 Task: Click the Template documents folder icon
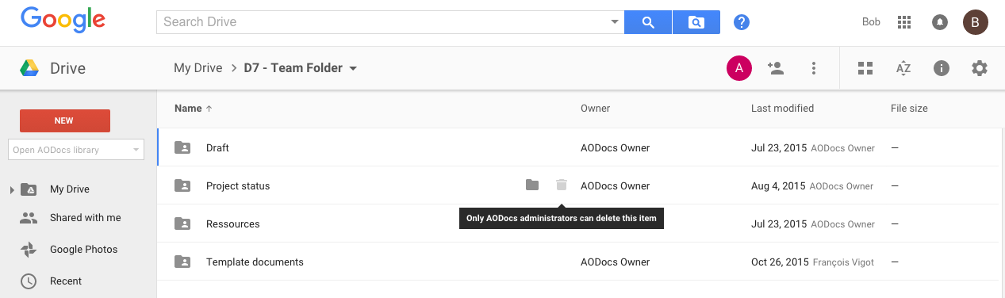coord(182,262)
